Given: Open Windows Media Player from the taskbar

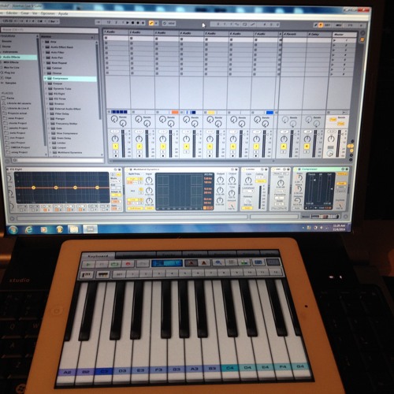Looking at the screenshot, I should [x=43, y=230].
